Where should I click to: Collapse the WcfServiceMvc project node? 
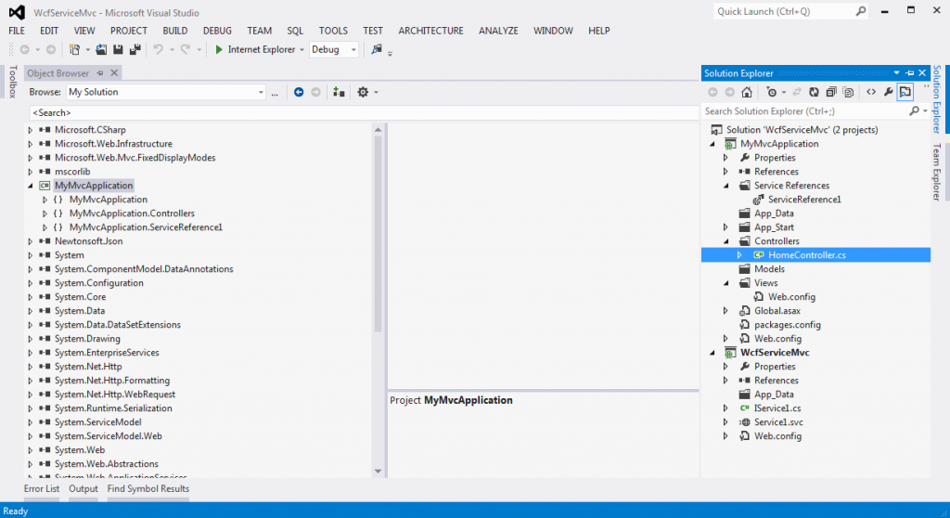[712, 353]
